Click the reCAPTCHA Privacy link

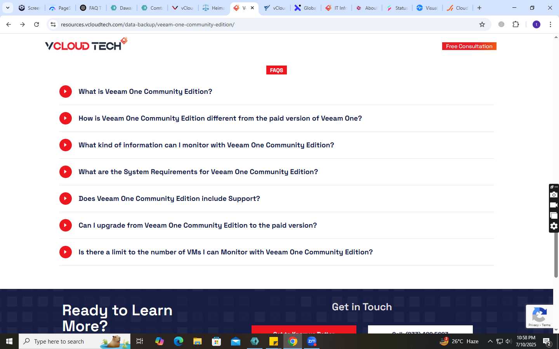pos(533,325)
